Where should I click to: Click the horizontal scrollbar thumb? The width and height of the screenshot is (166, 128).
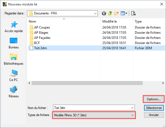click(87, 83)
